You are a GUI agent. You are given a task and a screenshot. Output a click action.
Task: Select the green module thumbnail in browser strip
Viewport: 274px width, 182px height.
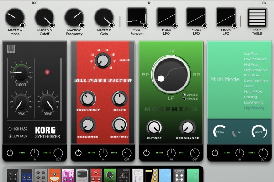click(x=109, y=175)
